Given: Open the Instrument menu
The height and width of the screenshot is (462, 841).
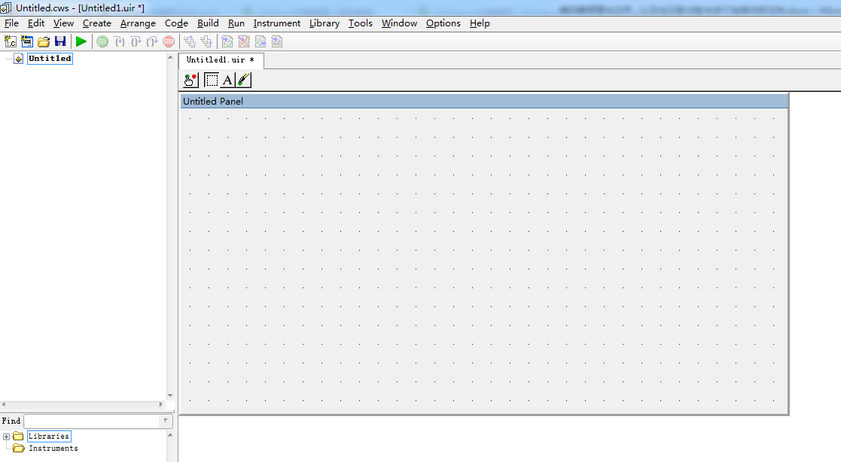Looking at the screenshot, I should click(x=277, y=23).
